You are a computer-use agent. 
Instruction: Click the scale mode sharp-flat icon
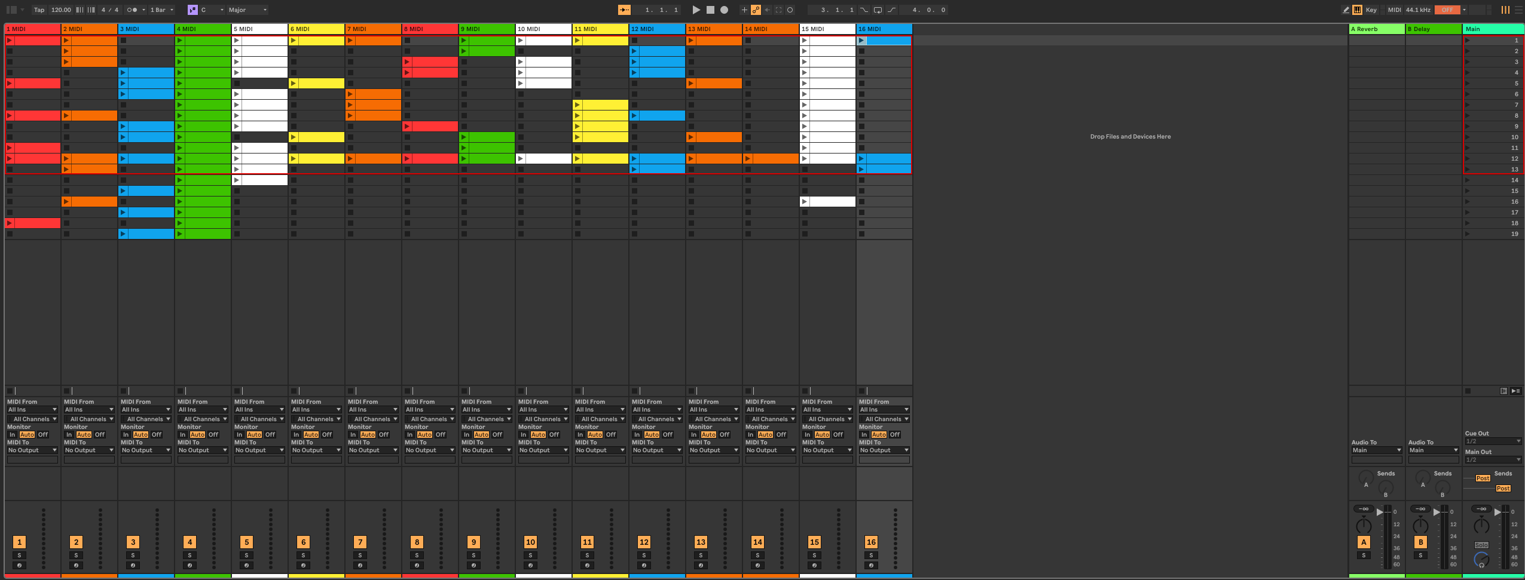click(x=192, y=10)
